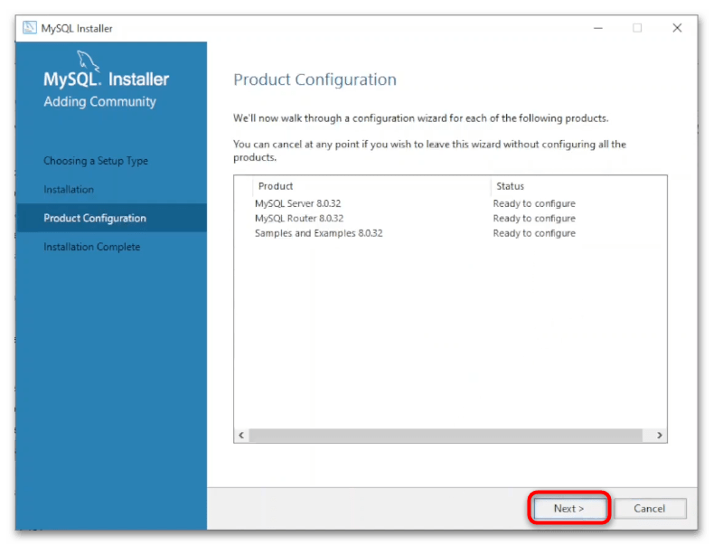The image size is (713, 545).
Task: Click the MySQL Installer title bar icon
Action: coord(30,28)
